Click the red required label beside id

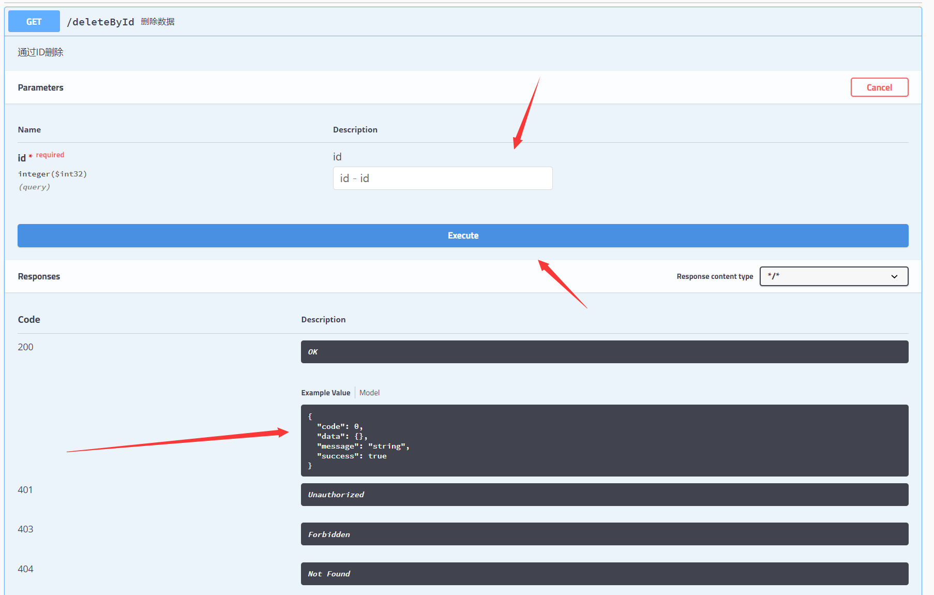pos(50,155)
